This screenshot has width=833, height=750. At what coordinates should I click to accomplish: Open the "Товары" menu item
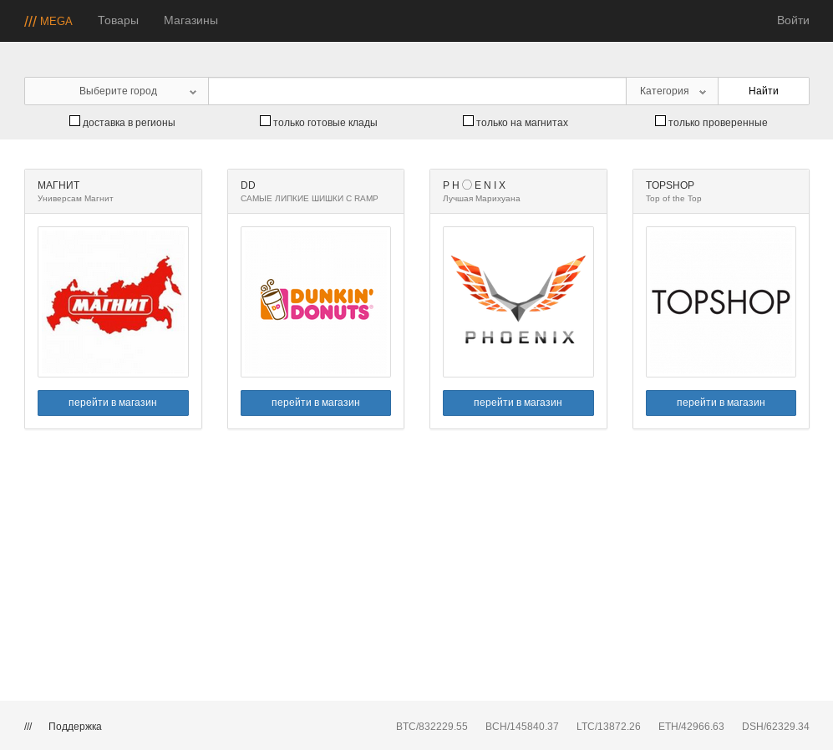(118, 21)
